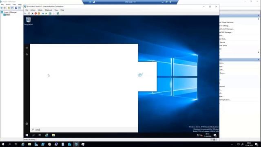Open the Recycle Bin on the VM desktop
Screen dimensions: 261x147
pyautogui.click(x=29, y=21)
